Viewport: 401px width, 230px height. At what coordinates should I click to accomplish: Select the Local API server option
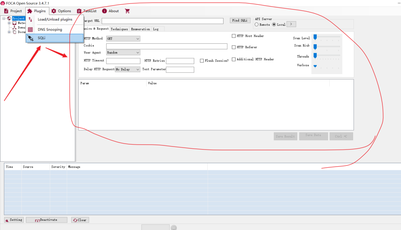(x=274, y=24)
